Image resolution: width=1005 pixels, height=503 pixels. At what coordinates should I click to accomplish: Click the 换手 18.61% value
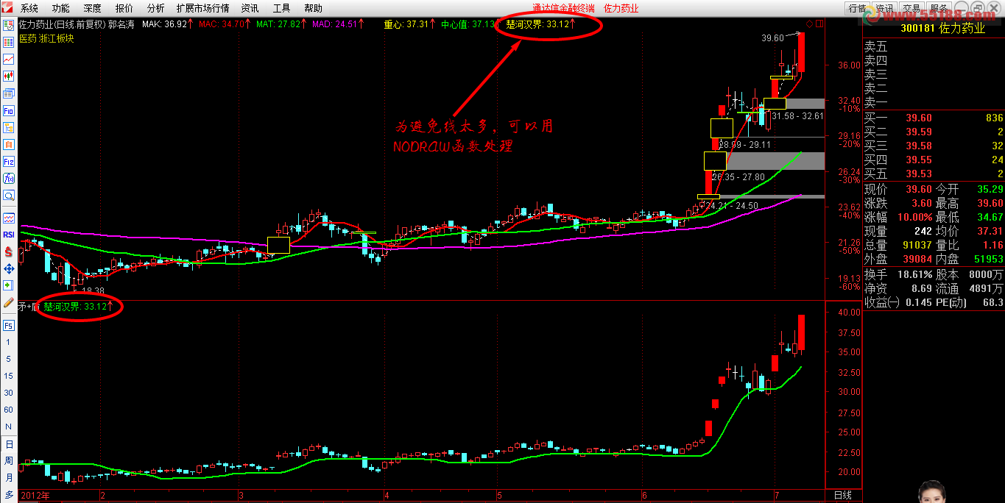[914, 274]
